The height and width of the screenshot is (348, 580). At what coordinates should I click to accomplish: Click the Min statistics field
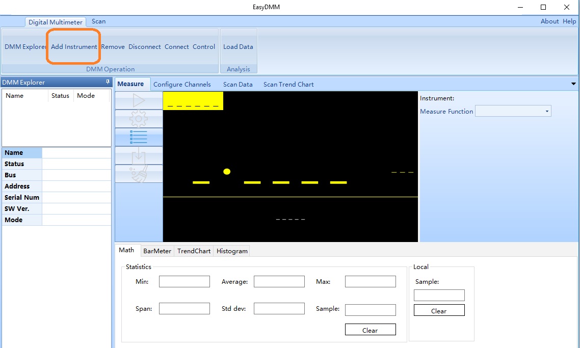pyautogui.click(x=184, y=282)
